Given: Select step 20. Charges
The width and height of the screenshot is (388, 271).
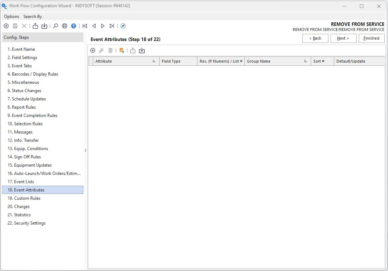Looking at the screenshot, I should coord(43,206).
